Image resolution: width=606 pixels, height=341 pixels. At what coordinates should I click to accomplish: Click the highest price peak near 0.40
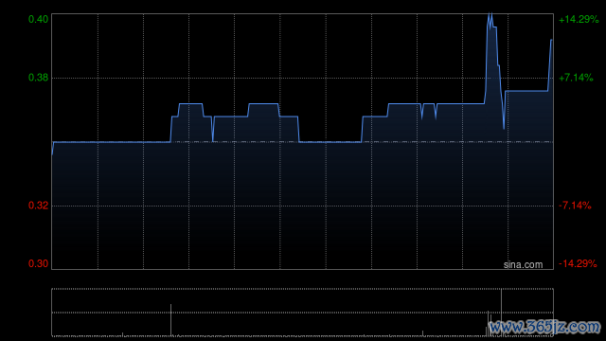[x=490, y=15]
